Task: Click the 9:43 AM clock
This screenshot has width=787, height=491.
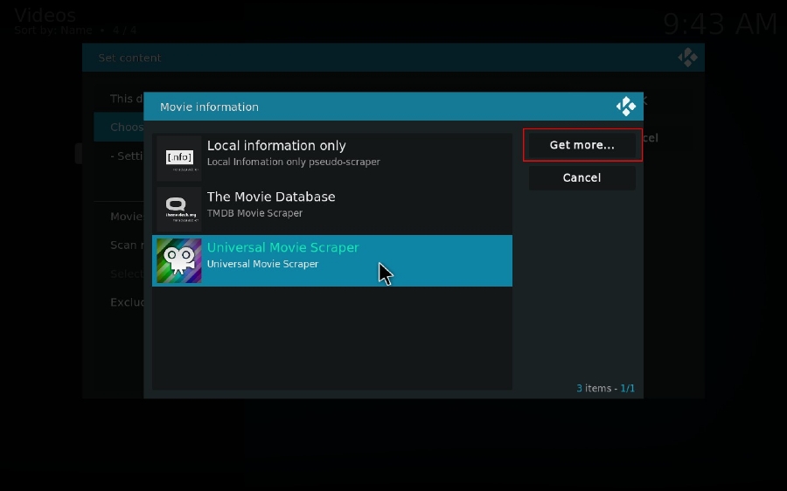Action: click(x=721, y=24)
